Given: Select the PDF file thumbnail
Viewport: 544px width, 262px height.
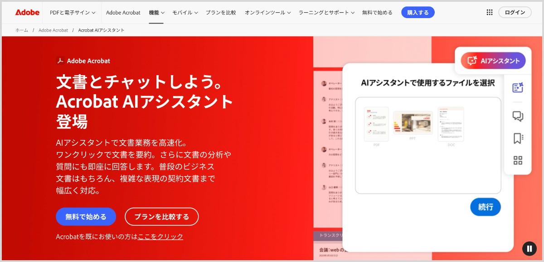Looking at the screenshot, I should click(376, 124).
